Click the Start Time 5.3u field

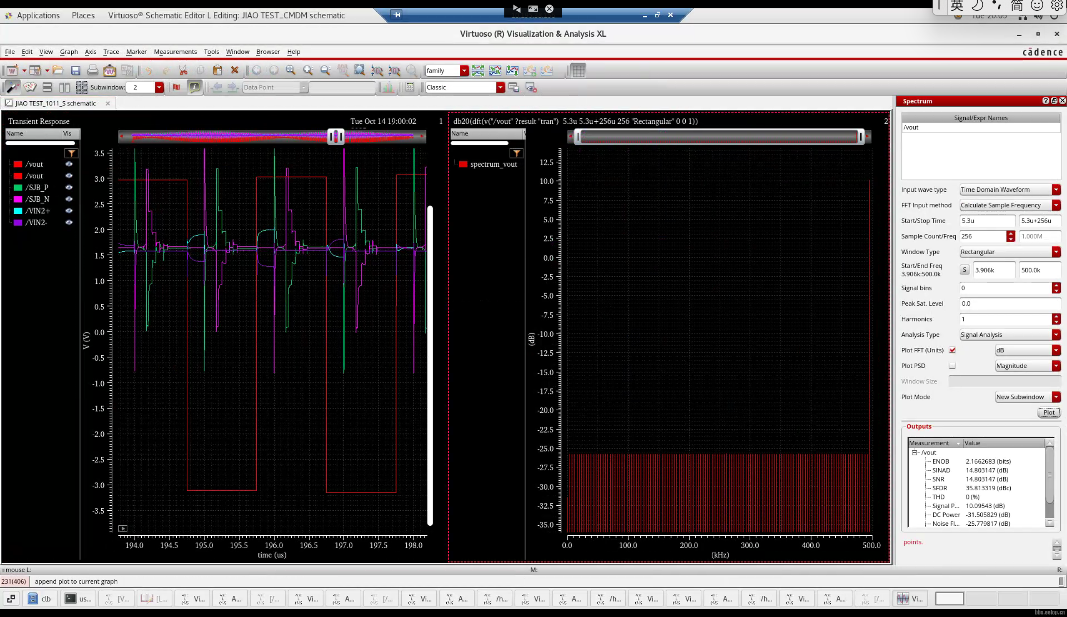coord(987,221)
